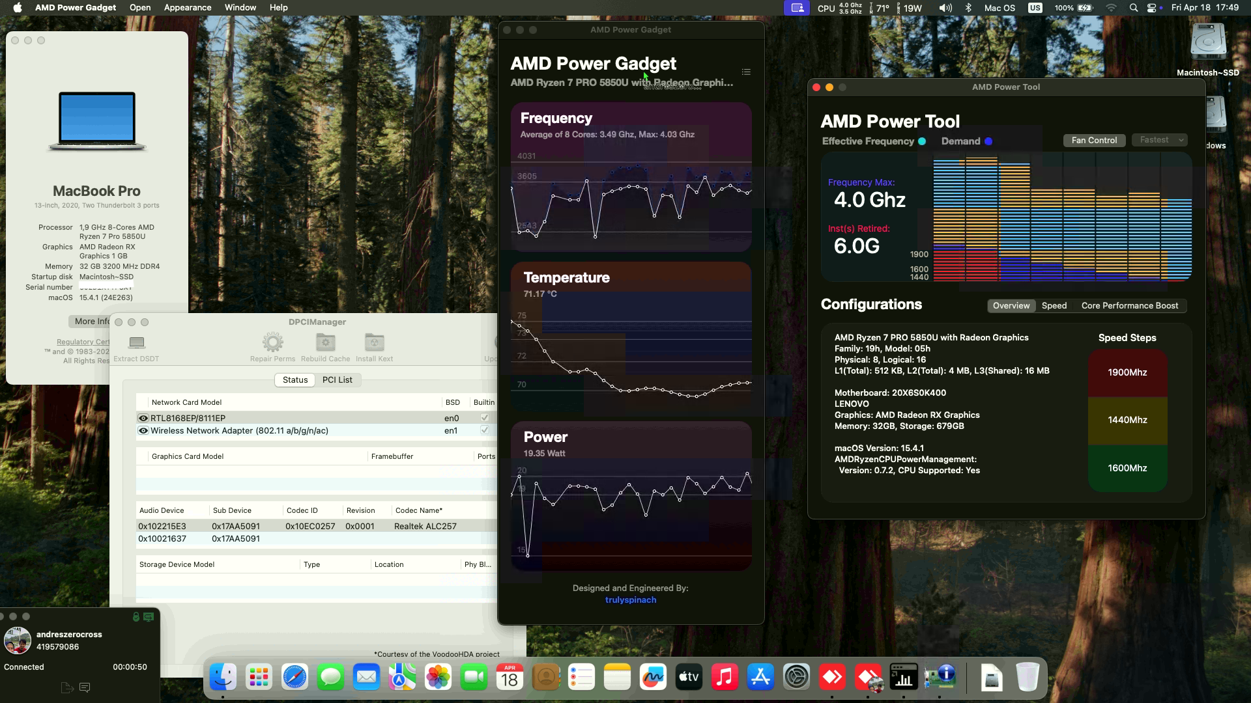The image size is (1251, 703).
Task: Click the Install Kext icon in DPCIManager
Action: point(374,342)
